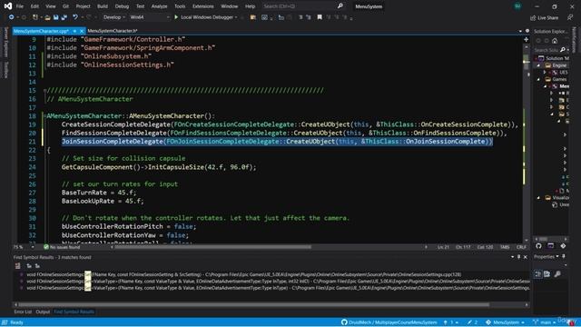
Task: Click the No issues found indicator
Action: [62, 247]
